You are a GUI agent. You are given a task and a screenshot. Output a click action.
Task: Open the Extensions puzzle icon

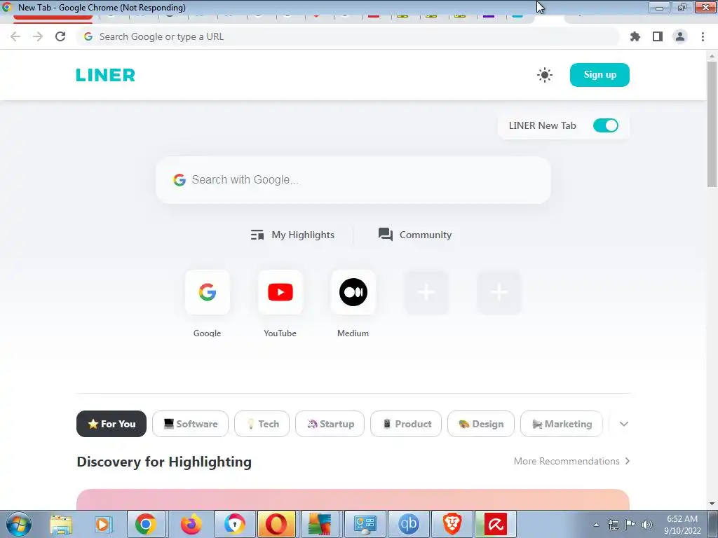[x=635, y=36]
